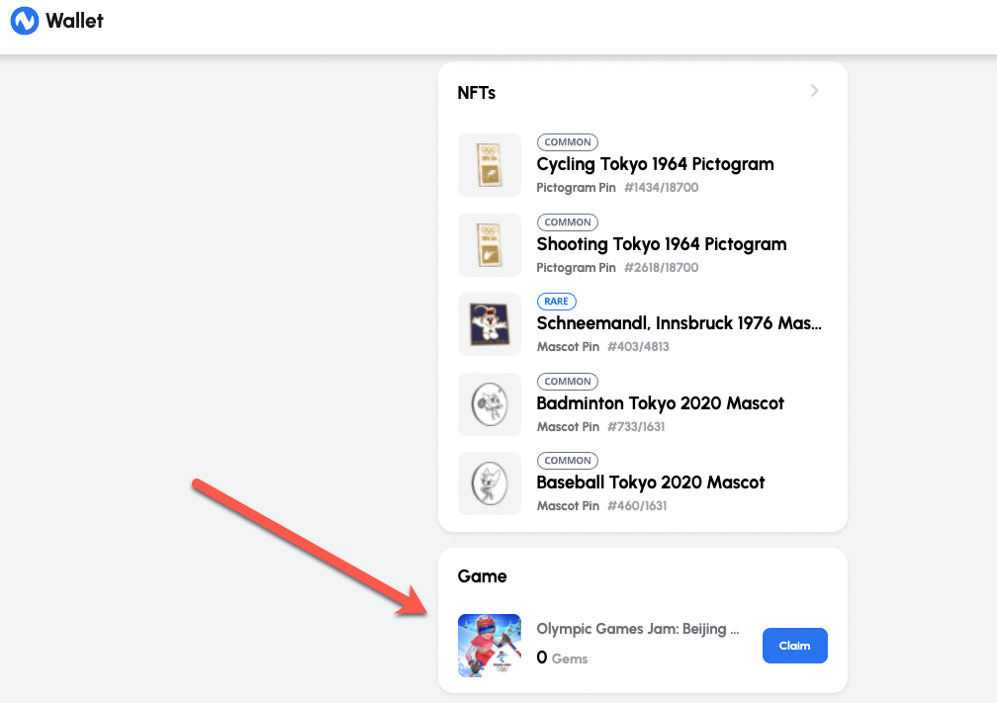Expand the NFTs section chevron arrow
This screenshot has width=997, height=703.
[815, 91]
